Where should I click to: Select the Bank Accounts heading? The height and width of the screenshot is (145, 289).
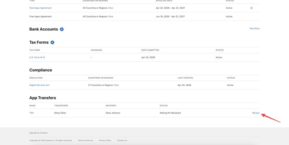pyautogui.click(x=43, y=29)
